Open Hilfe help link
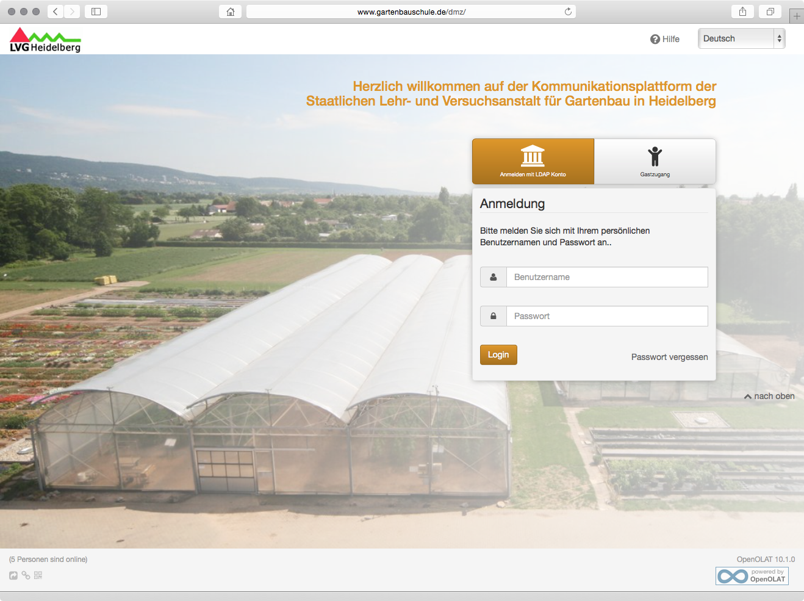The width and height of the screenshot is (804, 601). 665,39
